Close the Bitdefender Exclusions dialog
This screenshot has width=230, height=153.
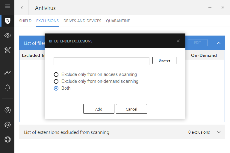pyautogui.click(x=178, y=41)
